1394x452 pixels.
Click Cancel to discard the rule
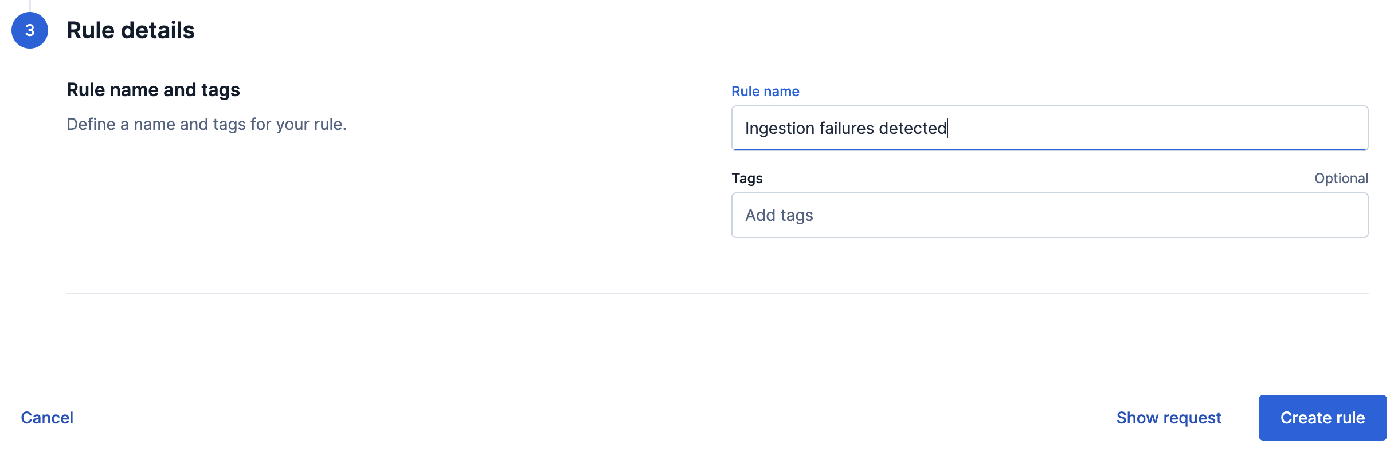(47, 417)
